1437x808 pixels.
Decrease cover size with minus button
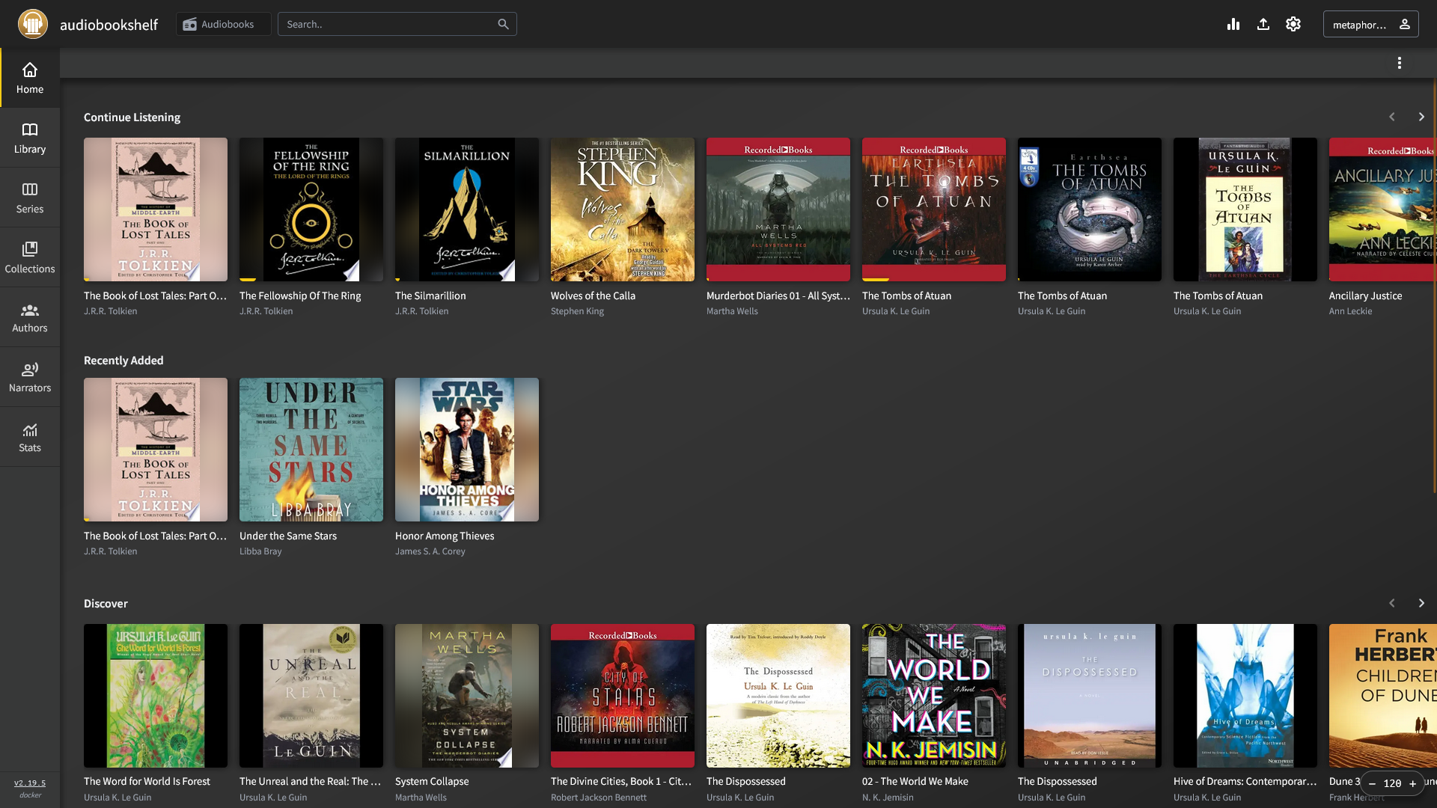click(x=1372, y=783)
